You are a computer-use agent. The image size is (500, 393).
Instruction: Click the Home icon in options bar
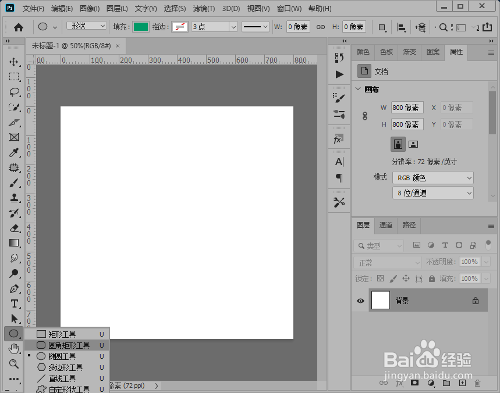pyautogui.click(x=19, y=27)
